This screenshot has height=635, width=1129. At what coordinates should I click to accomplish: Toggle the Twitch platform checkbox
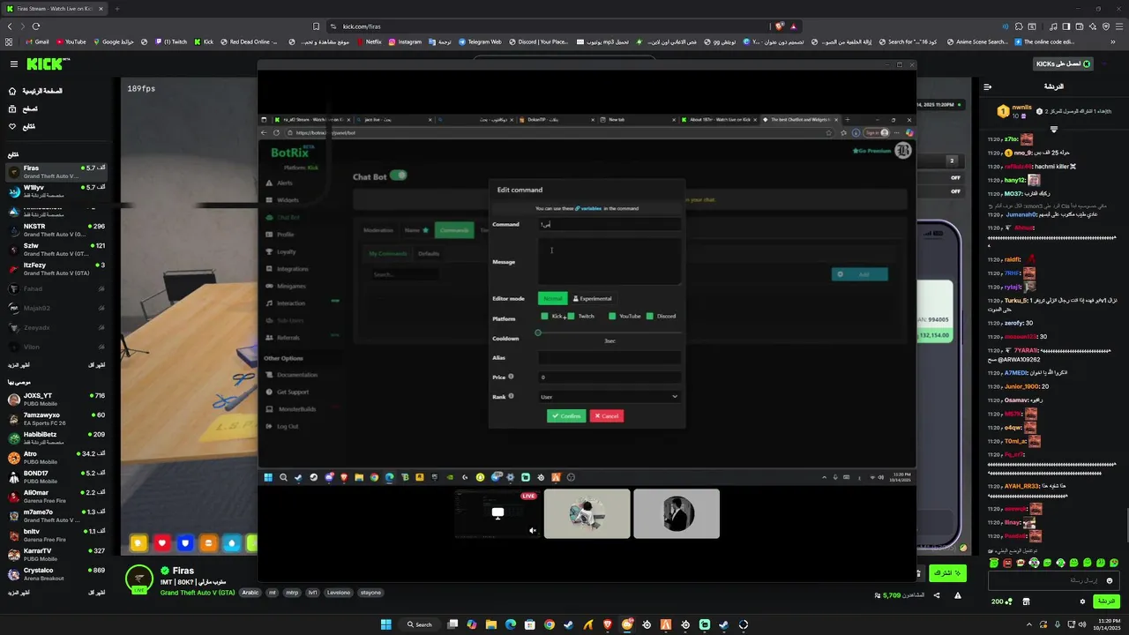click(x=572, y=316)
